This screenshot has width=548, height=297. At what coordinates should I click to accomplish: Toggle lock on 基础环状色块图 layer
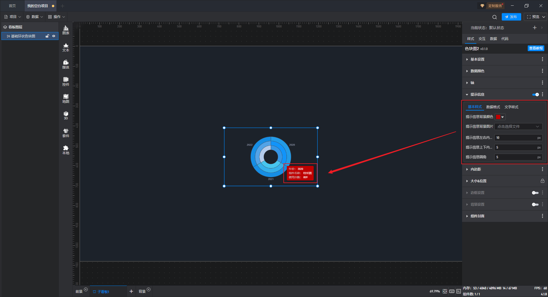tap(47, 36)
